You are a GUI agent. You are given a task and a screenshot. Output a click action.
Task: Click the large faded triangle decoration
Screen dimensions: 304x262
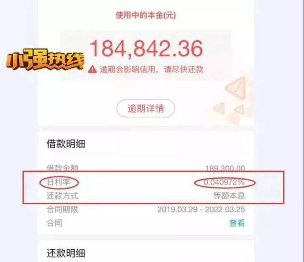[x=236, y=87]
